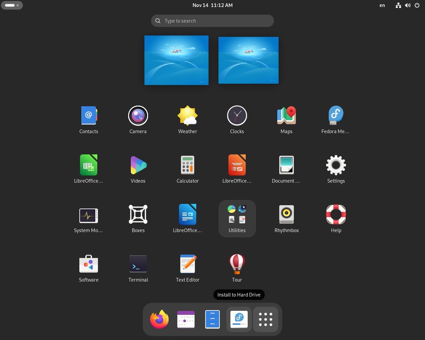
Task: Open the clock and calendar menu
Action: pyautogui.click(x=212, y=5)
